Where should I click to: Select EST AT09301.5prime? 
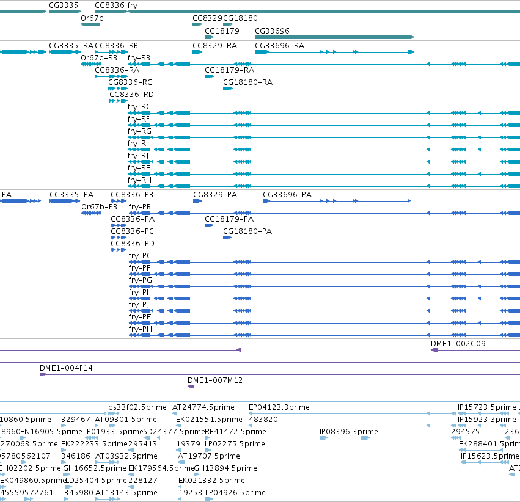pos(126,420)
